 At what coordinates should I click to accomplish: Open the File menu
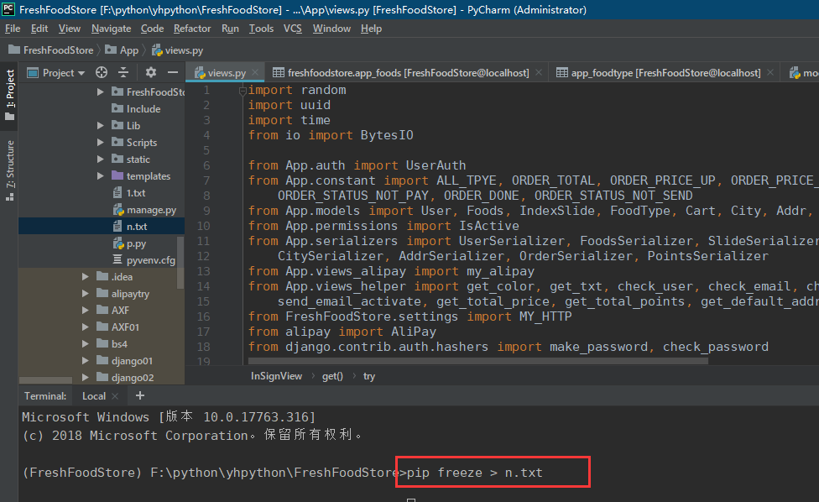(13, 29)
